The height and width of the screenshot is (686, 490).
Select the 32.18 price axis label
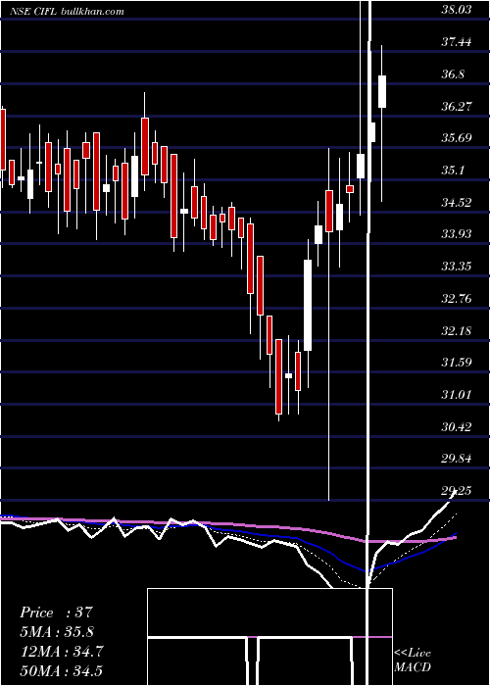(457, 331)
